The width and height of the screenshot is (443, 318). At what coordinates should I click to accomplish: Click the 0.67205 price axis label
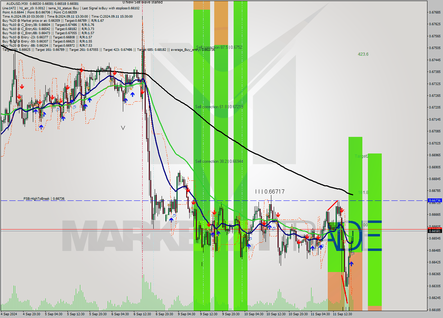[435, 107]
